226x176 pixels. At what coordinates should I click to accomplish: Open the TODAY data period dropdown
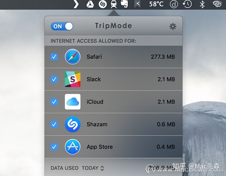93,168
